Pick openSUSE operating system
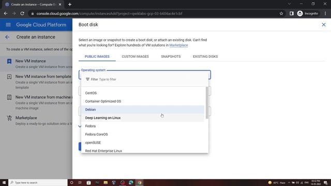331x186 pixels. click(x=143, y=143)
